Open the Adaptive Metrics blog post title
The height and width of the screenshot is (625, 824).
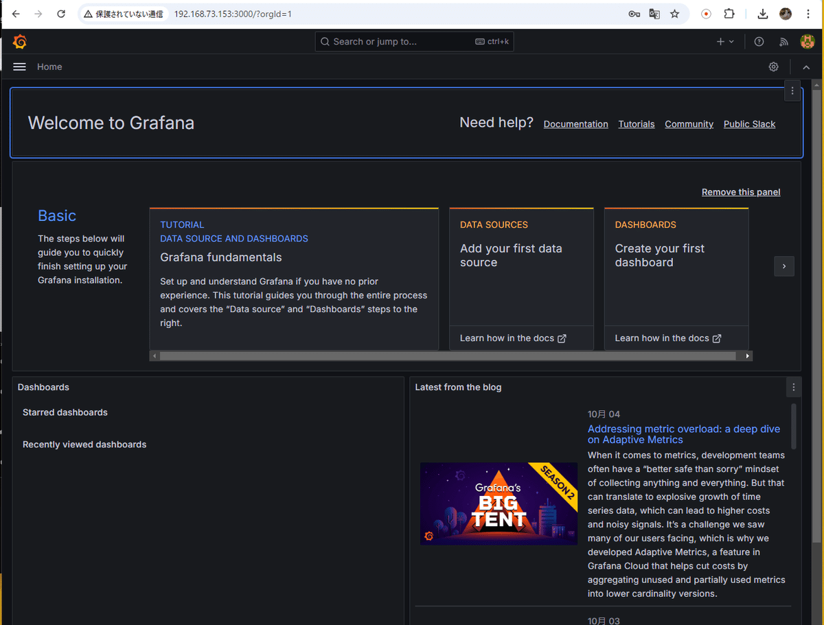pos(684,434)
